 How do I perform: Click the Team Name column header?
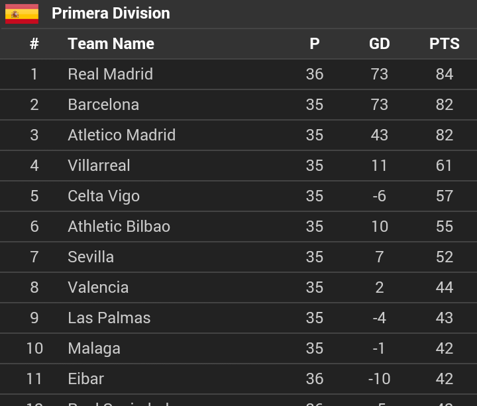(111, 44)
